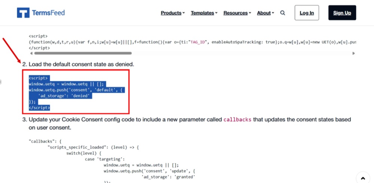This screenshot has height=183, width=374.
Task: Click the switch(level) code line
Action: click(x=84, y=153)
